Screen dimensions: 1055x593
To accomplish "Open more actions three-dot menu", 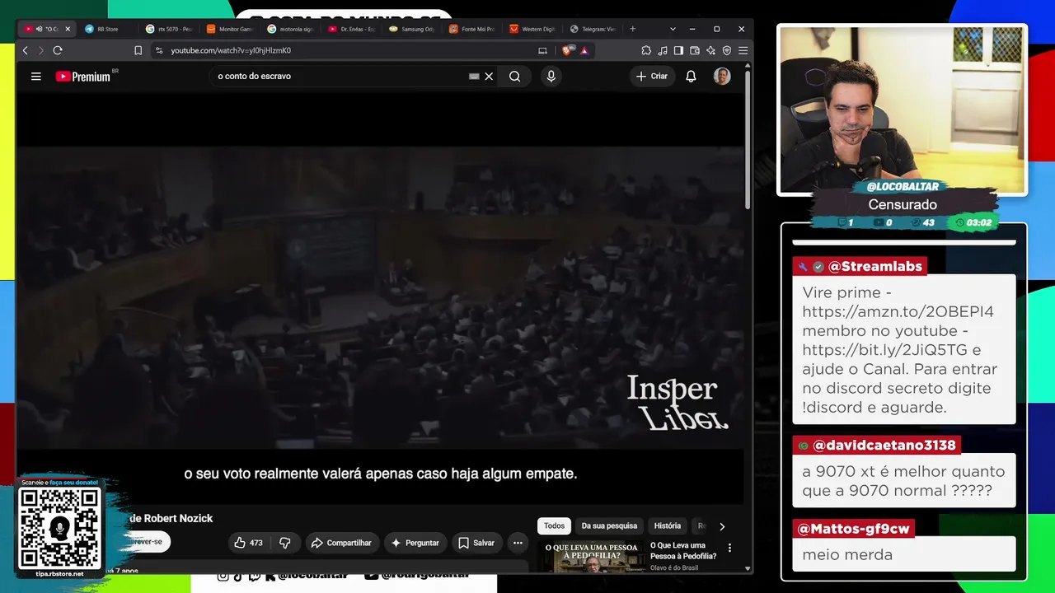I will click(x=518, y=543).
